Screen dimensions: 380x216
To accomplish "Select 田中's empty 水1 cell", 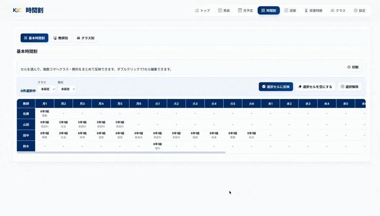I will [270, 135].
